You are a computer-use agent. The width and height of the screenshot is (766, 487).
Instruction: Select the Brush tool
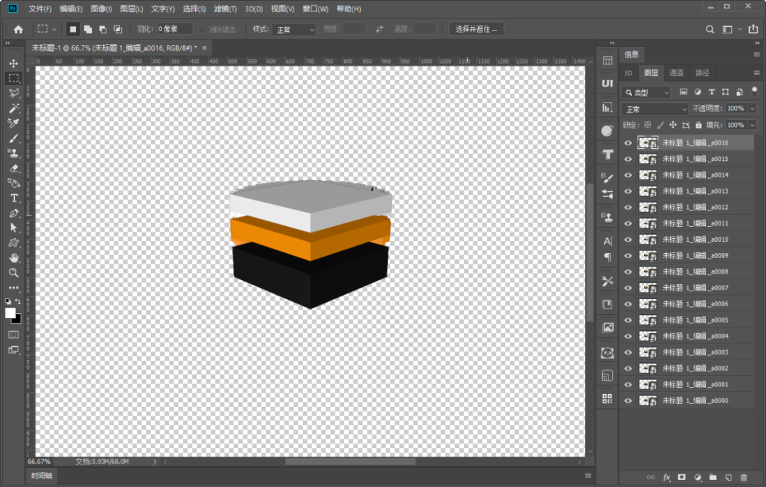tap(13, 138)
